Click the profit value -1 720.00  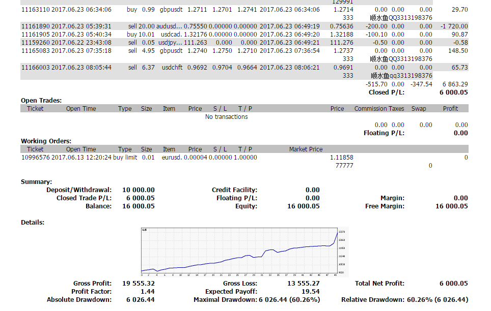pos(454,26)
